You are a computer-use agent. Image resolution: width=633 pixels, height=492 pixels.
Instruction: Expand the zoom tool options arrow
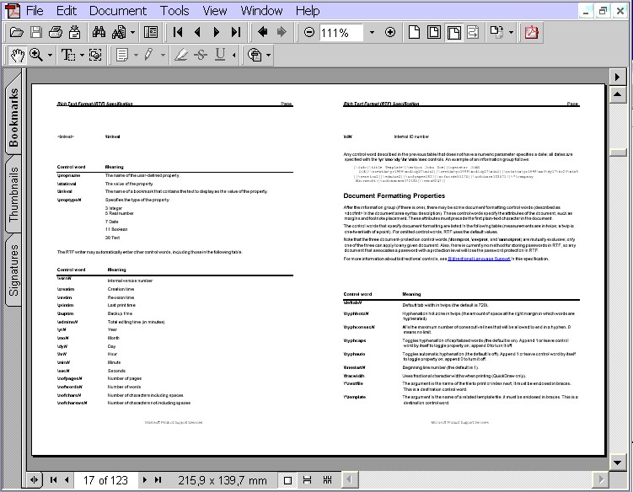coord(51,55)
